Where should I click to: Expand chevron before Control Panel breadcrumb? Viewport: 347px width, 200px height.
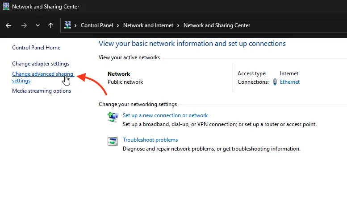click(x=76, y=25)
